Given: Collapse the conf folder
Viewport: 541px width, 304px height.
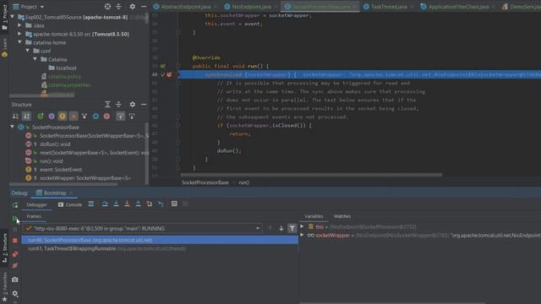Looking at the screenshot, I should click(x=27, y=51).
